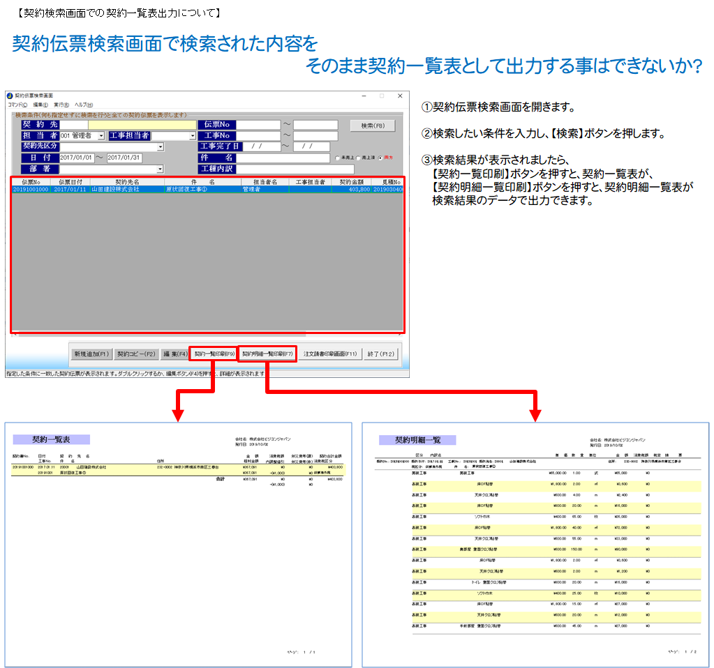Click the 契約コピー(F2) button

(x=136, y=354)
